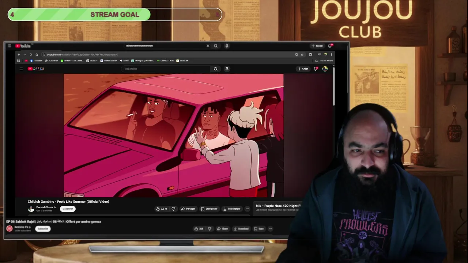The height and width of the screenshot is (263, 468).
Task: Click the Feels Like Summer video player
Action: (174, 136)
